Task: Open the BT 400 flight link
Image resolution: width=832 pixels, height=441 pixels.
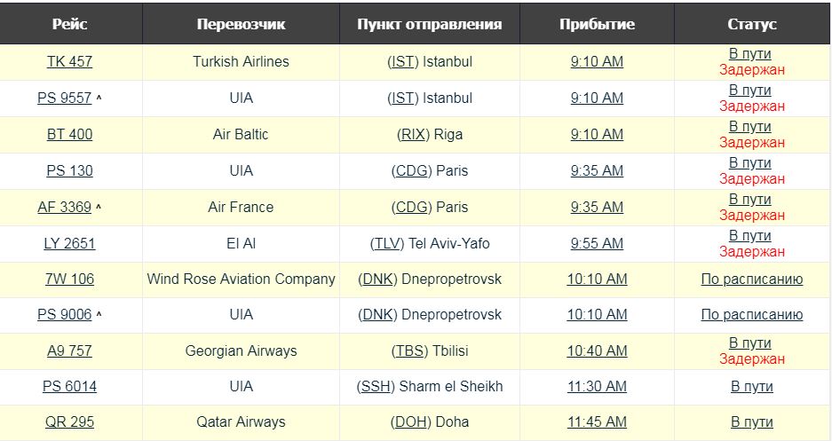Action: click(69, 134)
